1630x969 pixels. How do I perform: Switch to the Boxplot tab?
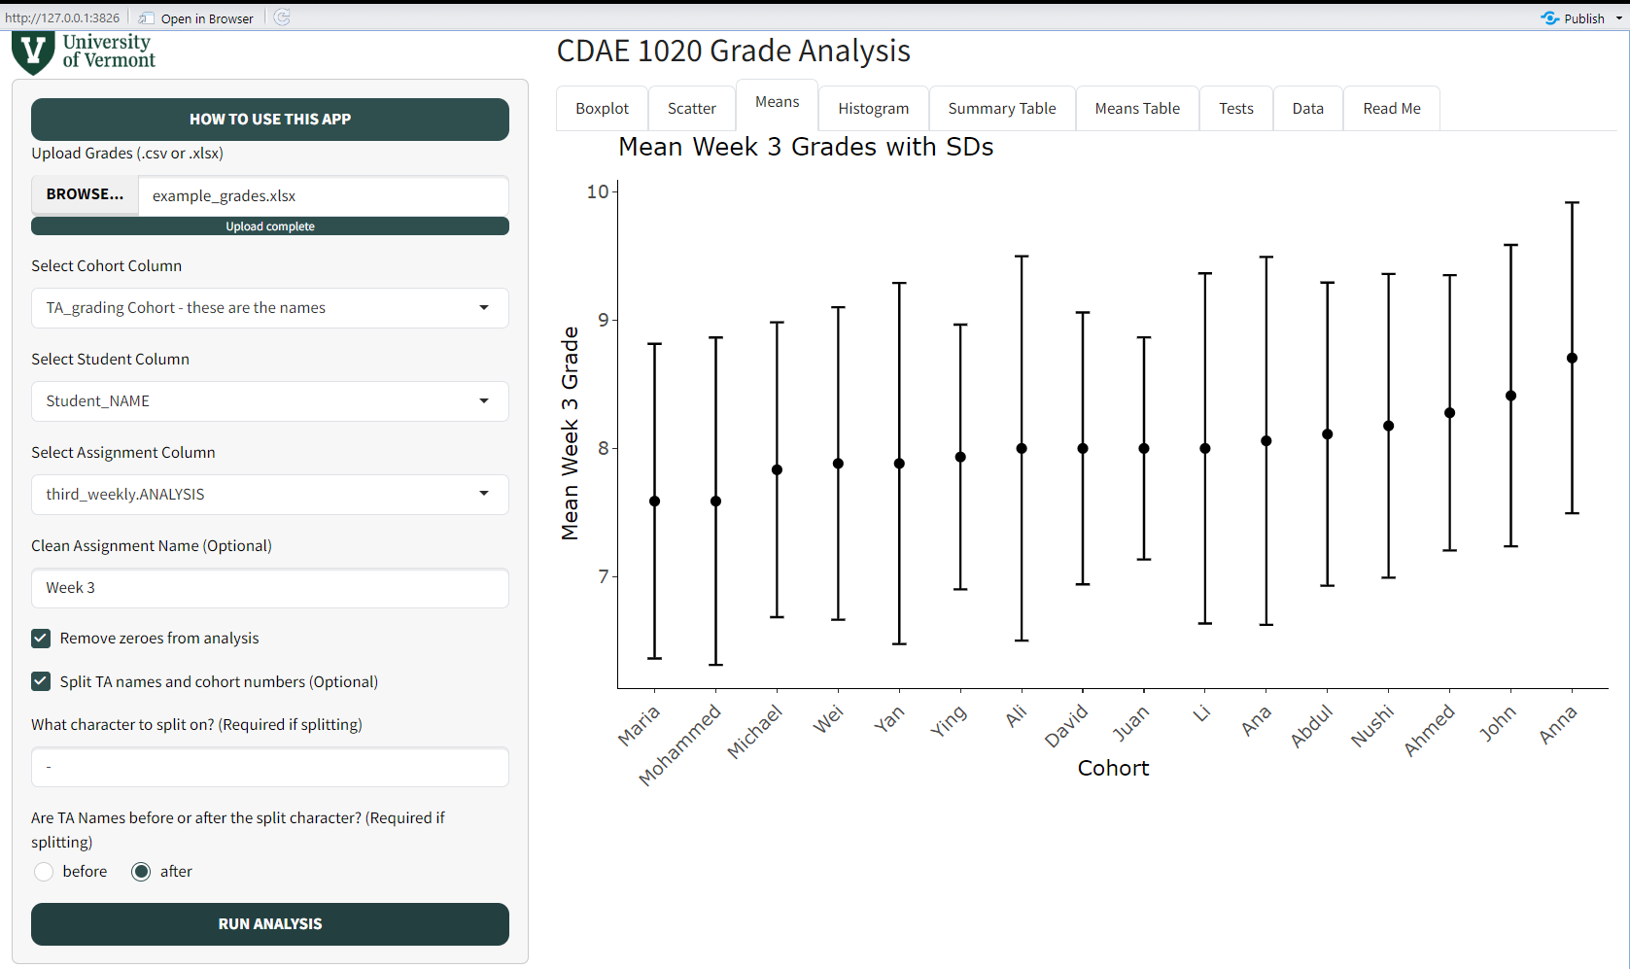pyautogui.click(x=602, y=109)
